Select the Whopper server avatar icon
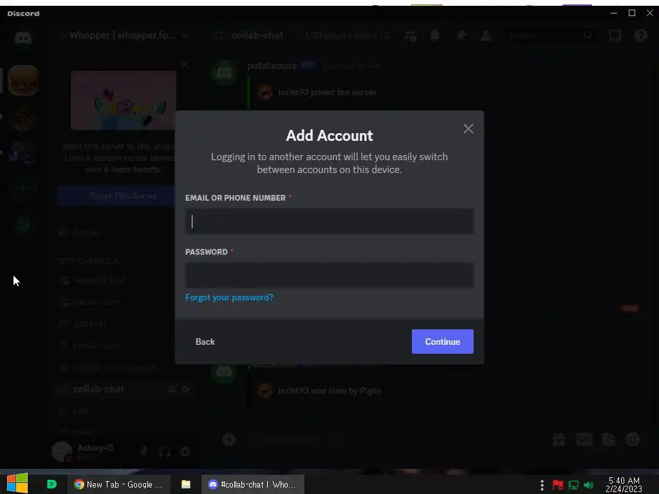Screen dimensions: 659x494 [23, 80]
